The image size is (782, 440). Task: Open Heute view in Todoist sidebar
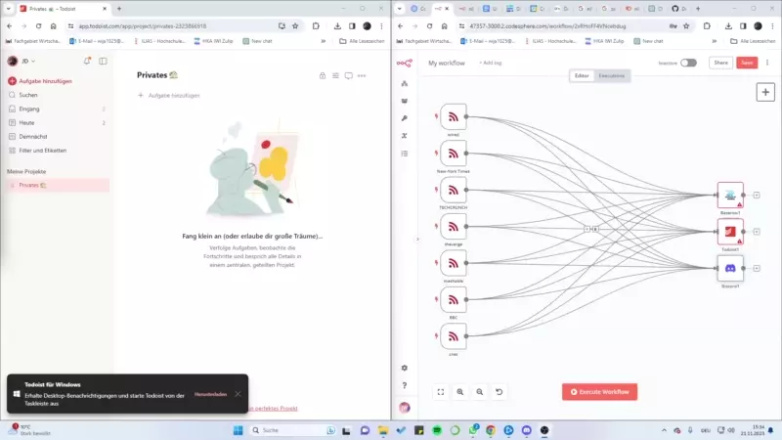point(28,122)
